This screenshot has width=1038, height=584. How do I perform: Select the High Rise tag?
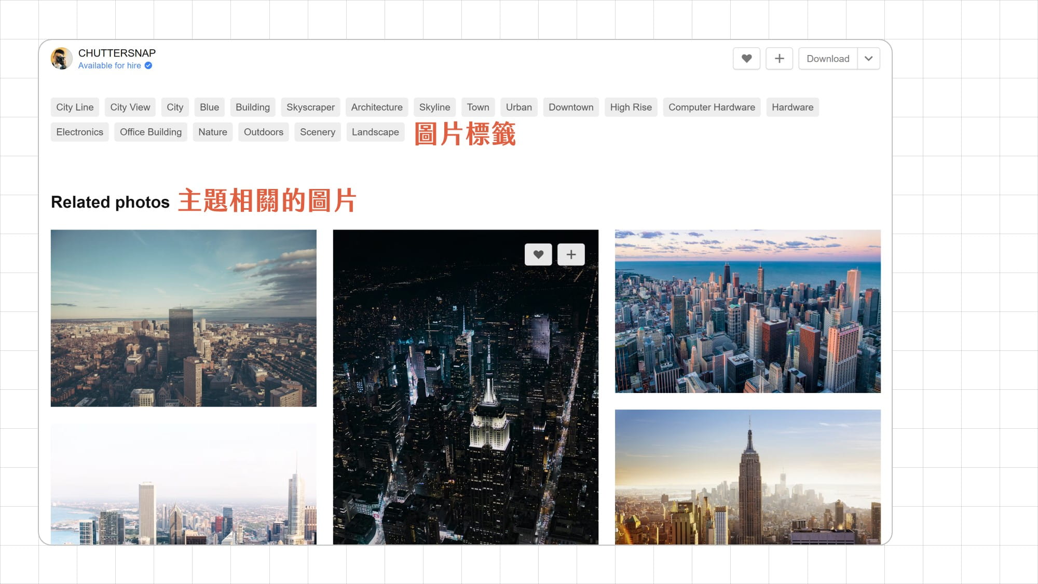(x=631, y=107)
